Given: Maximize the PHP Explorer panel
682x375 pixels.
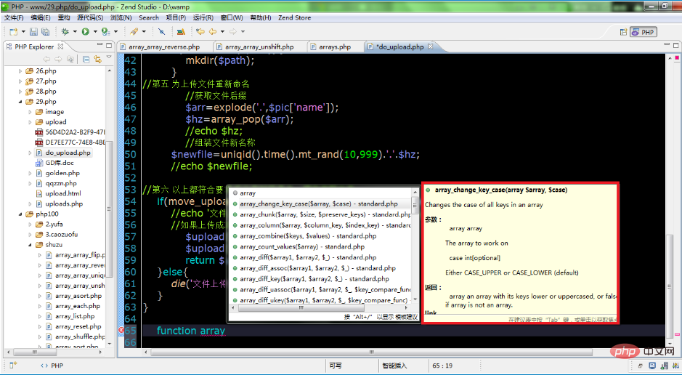Looking at the screenshot, I should [109, 45].
